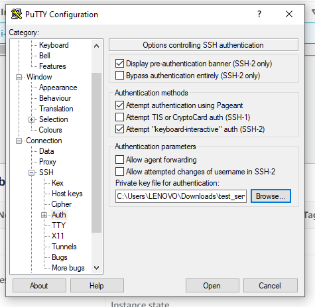This screenshot has width=315, height=307.
Task: Click Browse to choose private key
Action: 271,196
